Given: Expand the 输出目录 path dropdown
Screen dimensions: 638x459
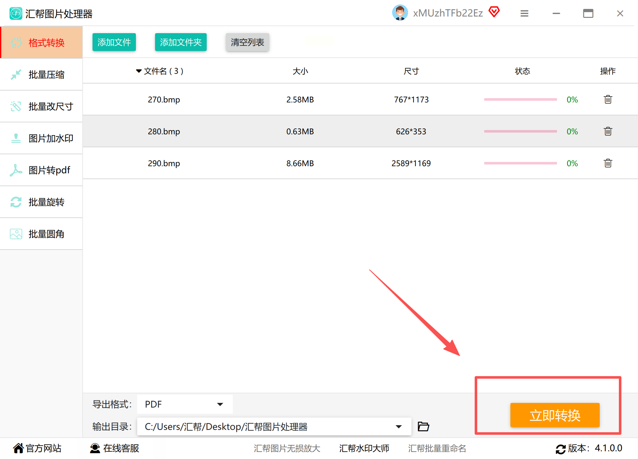Looking at the screenshot, I should click(x=398, y=426).
